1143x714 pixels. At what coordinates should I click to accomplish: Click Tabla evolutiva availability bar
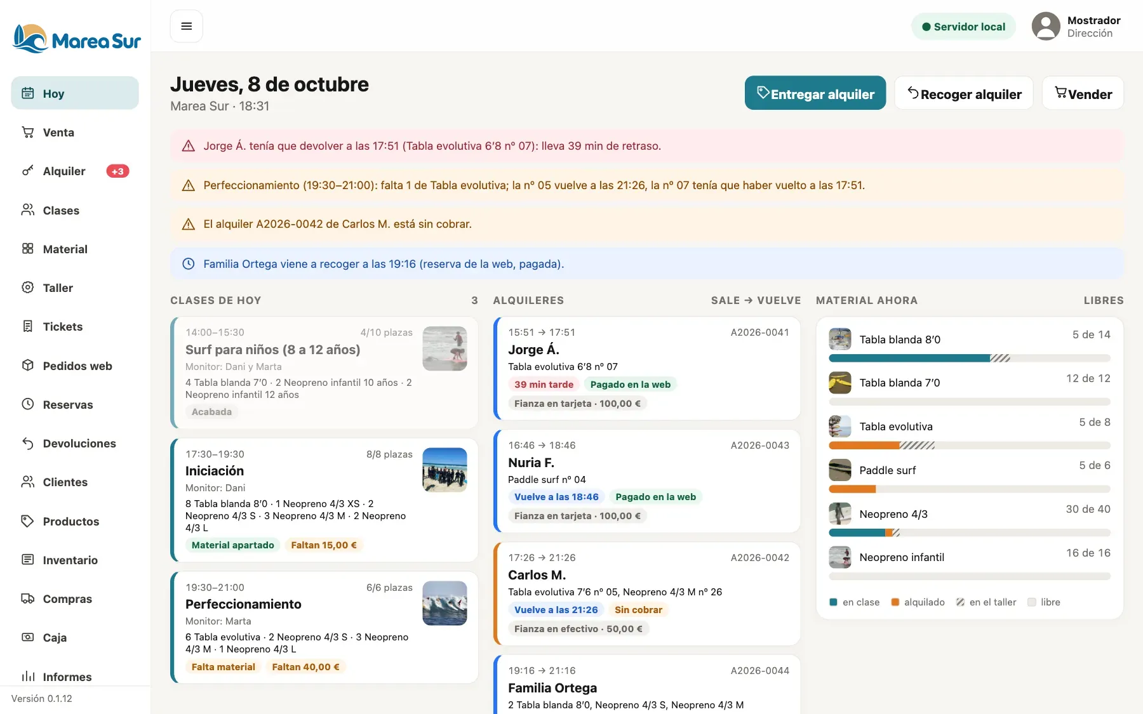[x=970, y=446]
